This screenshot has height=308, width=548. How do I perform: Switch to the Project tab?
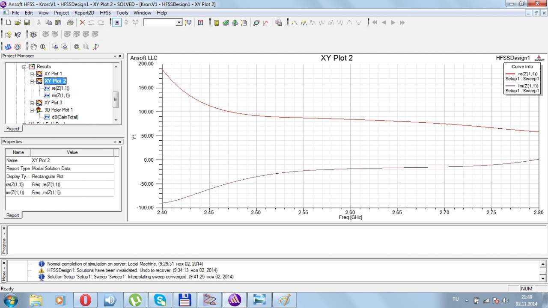[12, 129]
